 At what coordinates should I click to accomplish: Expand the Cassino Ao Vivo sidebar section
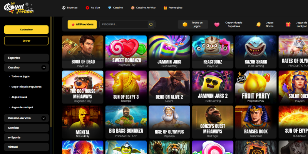44,118
